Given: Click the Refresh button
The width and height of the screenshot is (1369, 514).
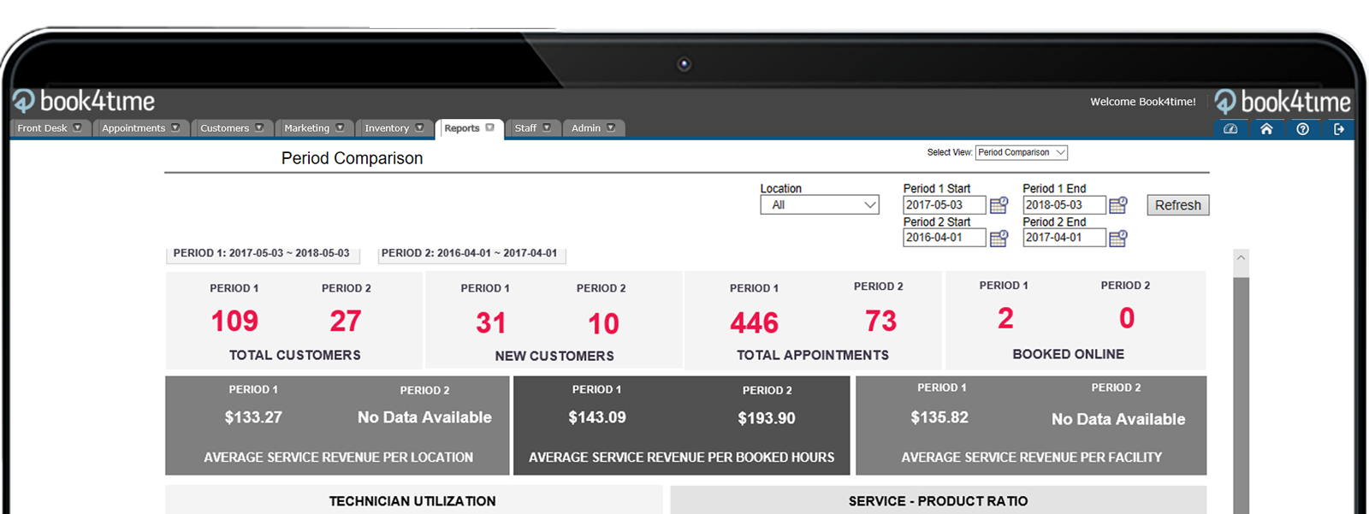Looking at the screenshot, I should (1178, 205).
